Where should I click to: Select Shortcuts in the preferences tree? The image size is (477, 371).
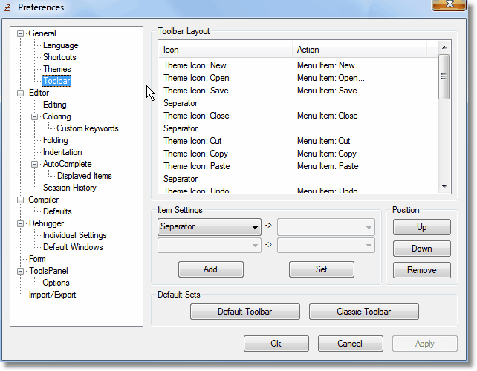tap(59, 57)
